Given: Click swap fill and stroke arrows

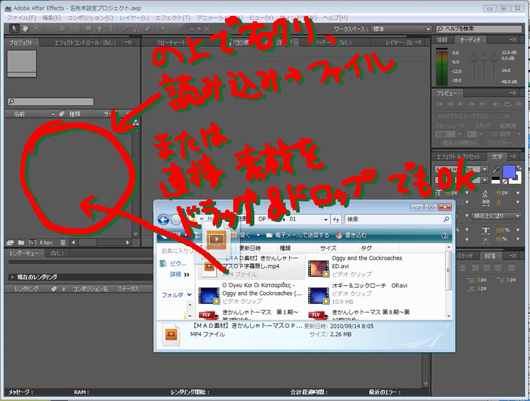Looking at the screenshot, I should (x=519, y=168).
